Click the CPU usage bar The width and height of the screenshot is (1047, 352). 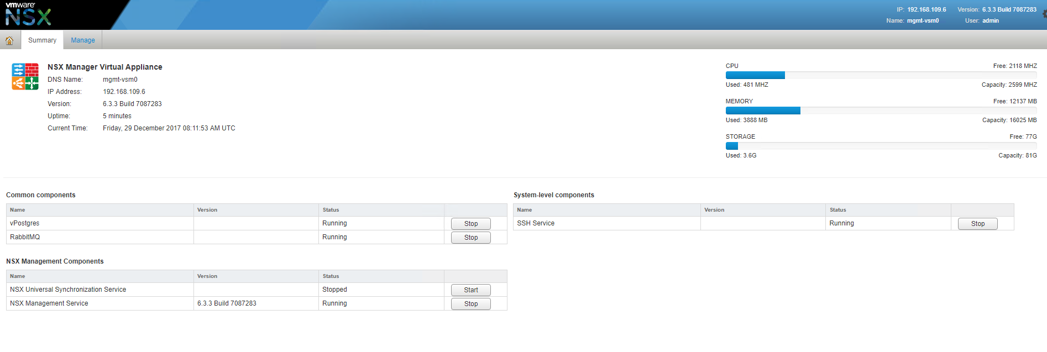(x=881, y=75)
